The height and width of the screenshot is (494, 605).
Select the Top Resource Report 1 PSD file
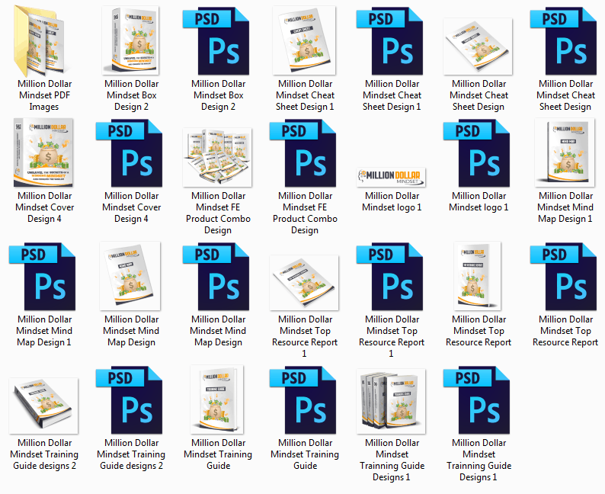[392, 277]
